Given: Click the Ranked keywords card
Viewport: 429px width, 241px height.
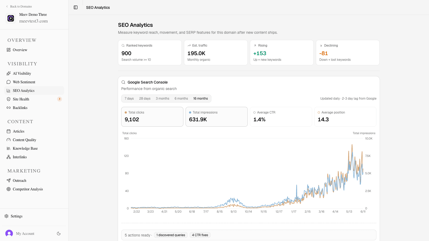Looking at the screenshot, I should pos(150,52).
